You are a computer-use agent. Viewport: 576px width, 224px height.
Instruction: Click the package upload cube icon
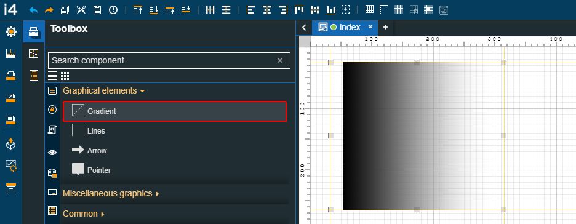(x=11, y=144)
